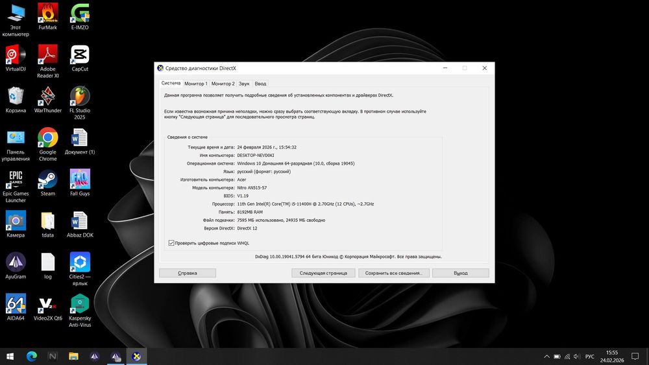Click the Следующая страница button
This screenshot has width=649, height=365.
(323, 273)
